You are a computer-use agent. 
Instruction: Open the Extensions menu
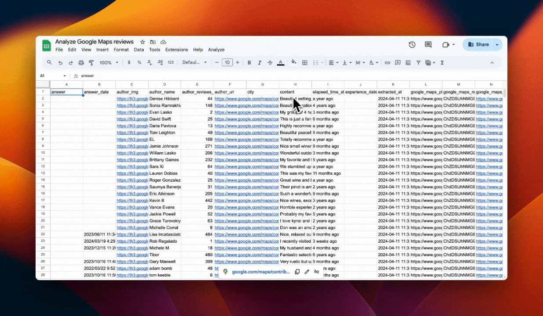tap(177, 50)
